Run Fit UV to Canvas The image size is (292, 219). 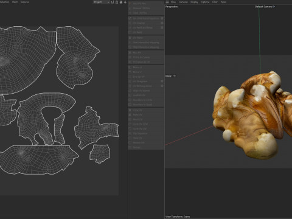(146, 57)
